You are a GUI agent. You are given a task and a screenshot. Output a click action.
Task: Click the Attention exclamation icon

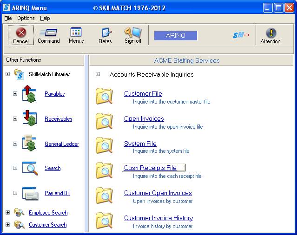[x=271, y=33]
